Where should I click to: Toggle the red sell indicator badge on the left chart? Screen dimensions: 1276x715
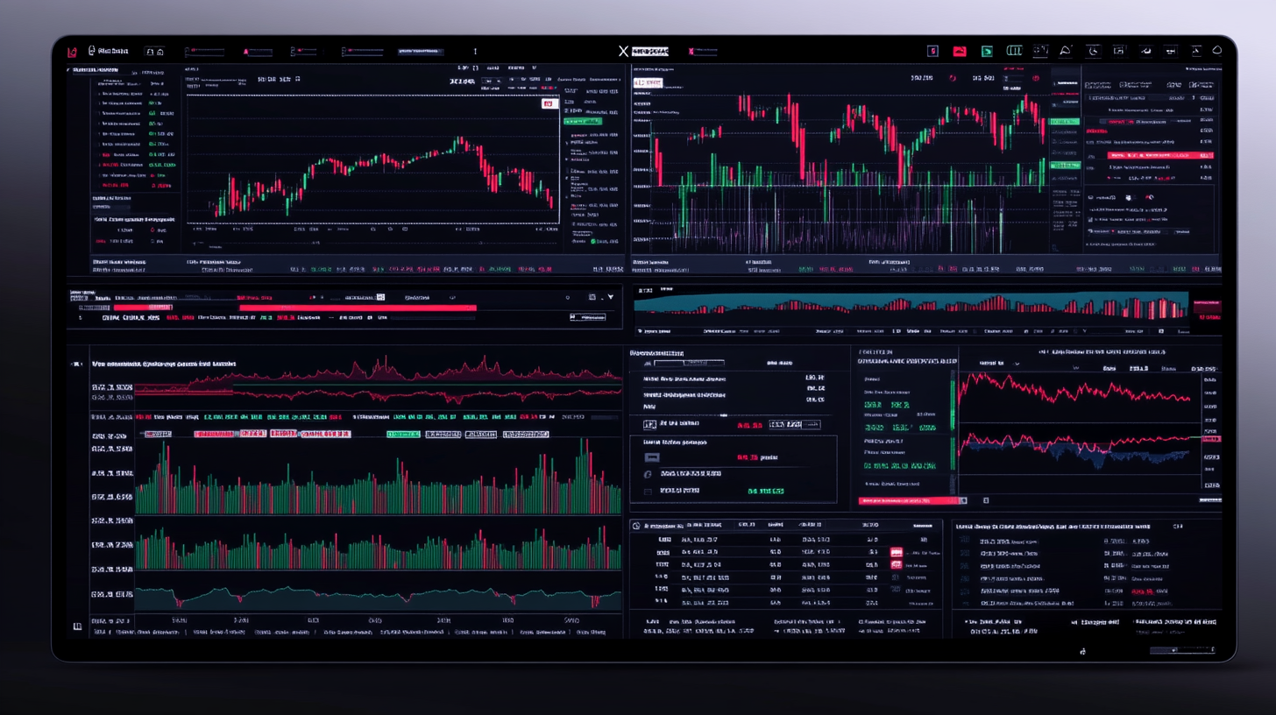click(x=549, y=103)
